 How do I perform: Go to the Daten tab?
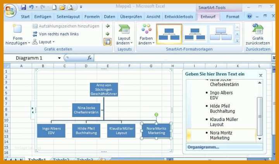point(109,17)
